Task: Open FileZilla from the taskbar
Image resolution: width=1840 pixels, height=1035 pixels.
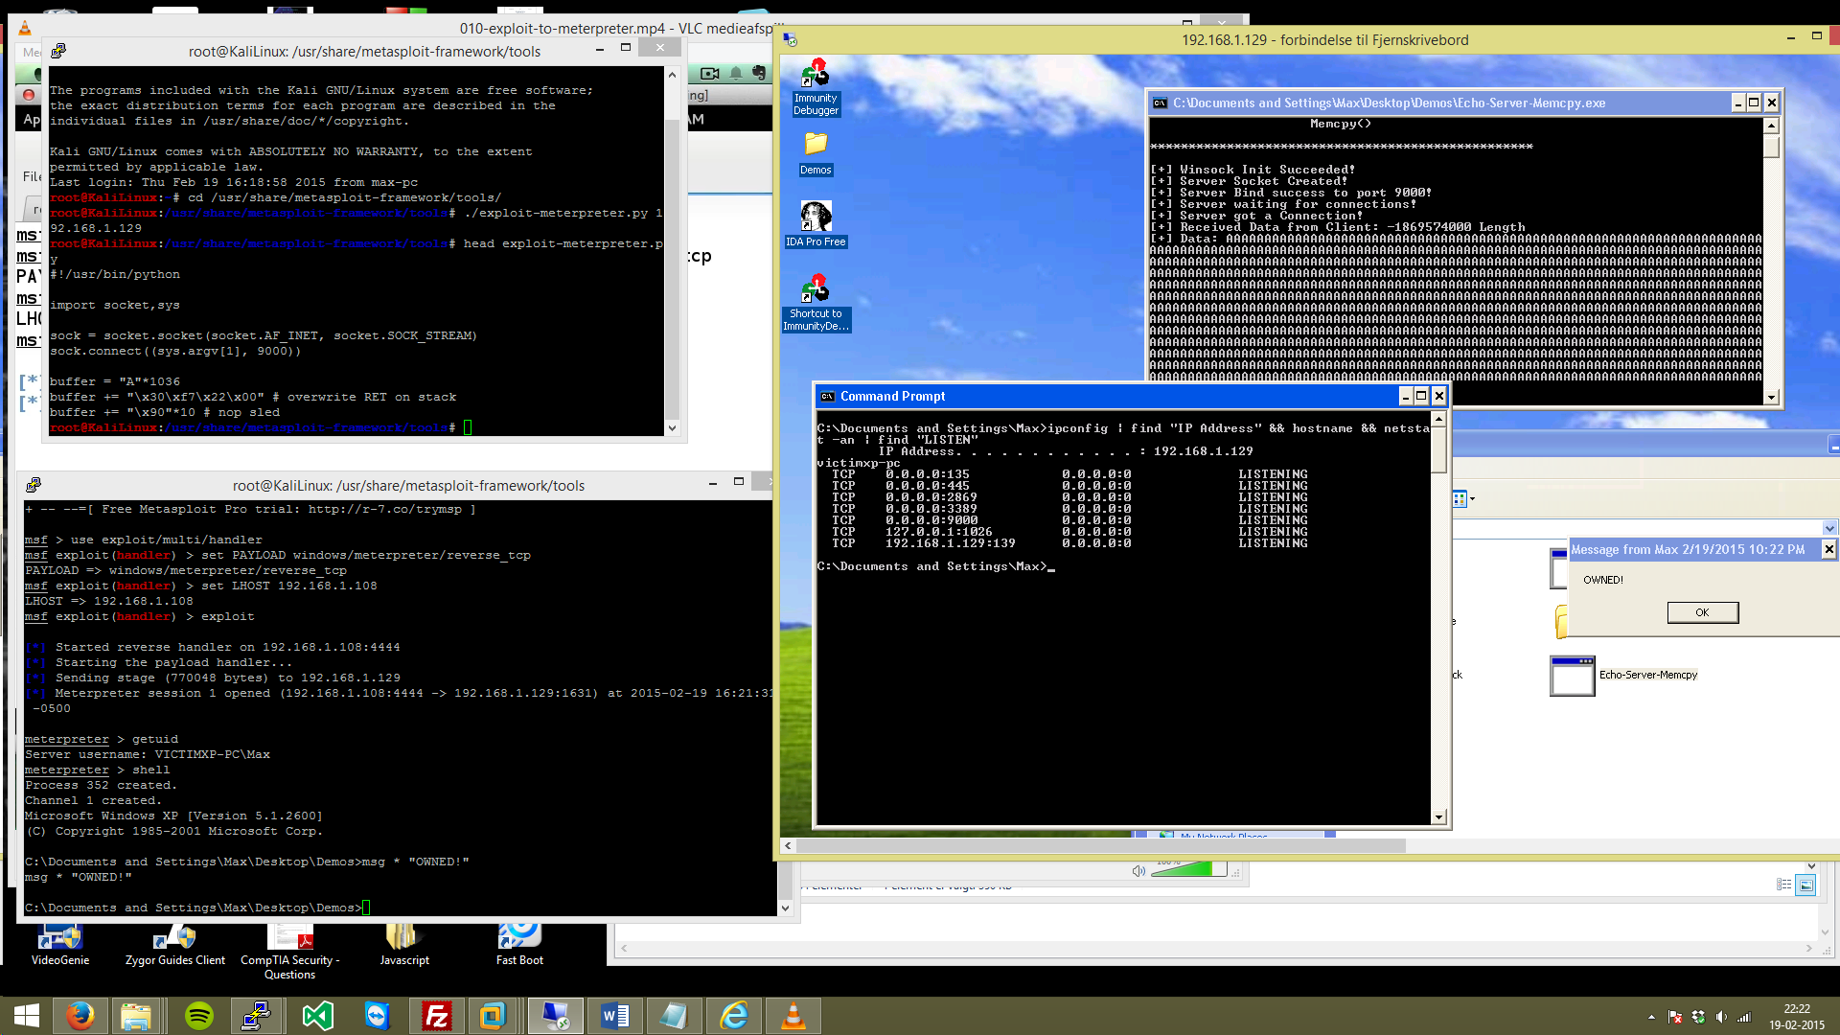Action: click(437, 1016)
